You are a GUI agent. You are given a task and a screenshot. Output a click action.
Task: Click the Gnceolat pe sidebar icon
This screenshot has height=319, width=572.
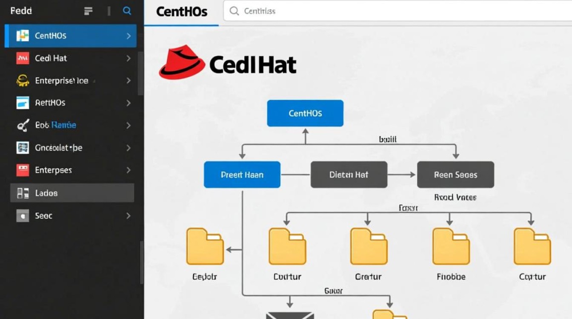pos(23,148)
